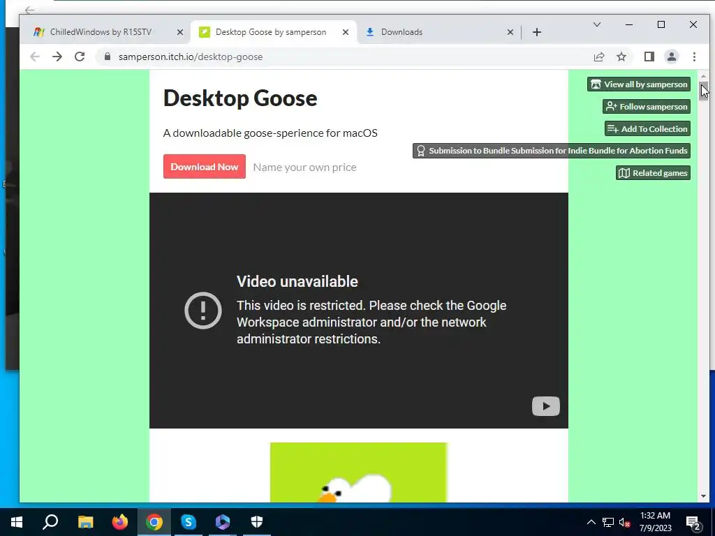Click the Download Now button
Image resolution: width=715 pixels, height=536 pixels.
click(x=205, y=166)
